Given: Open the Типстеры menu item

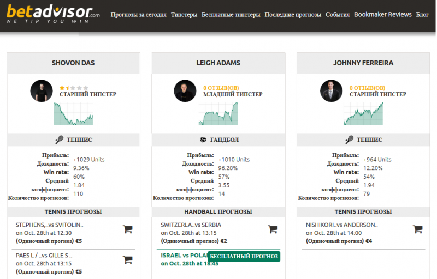Looking at the screenshot, I should (184, 15).
